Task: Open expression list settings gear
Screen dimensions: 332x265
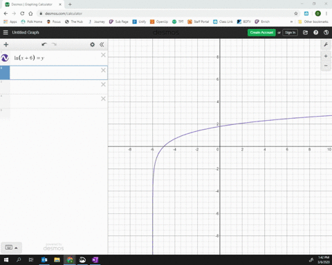Action: coord(92,44)
